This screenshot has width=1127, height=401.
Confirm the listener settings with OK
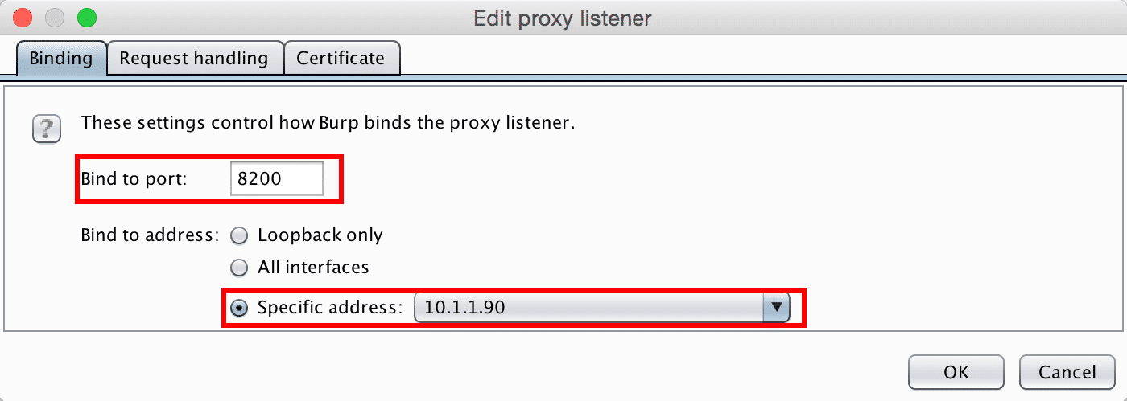pos(956,372)
